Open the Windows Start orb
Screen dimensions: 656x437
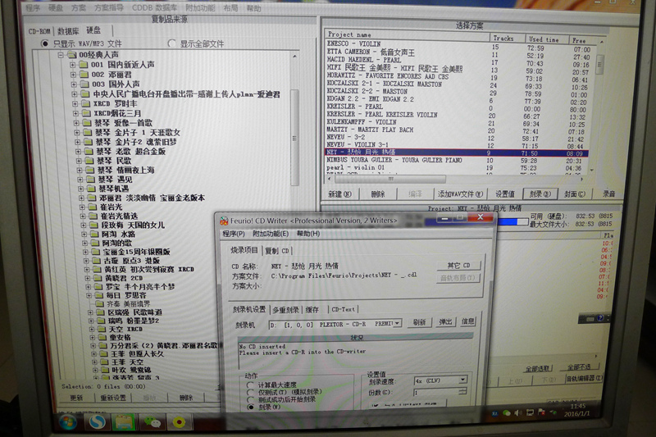[x=68, y=422]
